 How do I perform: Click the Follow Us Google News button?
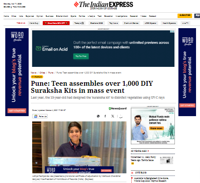point(40,116)
